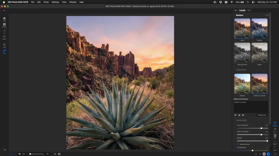279x156 pixels.
Task: Adjust the zoom slider in bottom bar
Action: coord(37,154)
